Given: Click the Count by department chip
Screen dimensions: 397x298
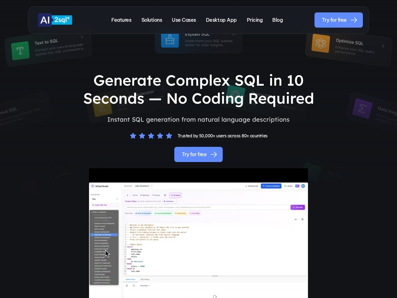Looking at the screenshot, I should [163, 214].
